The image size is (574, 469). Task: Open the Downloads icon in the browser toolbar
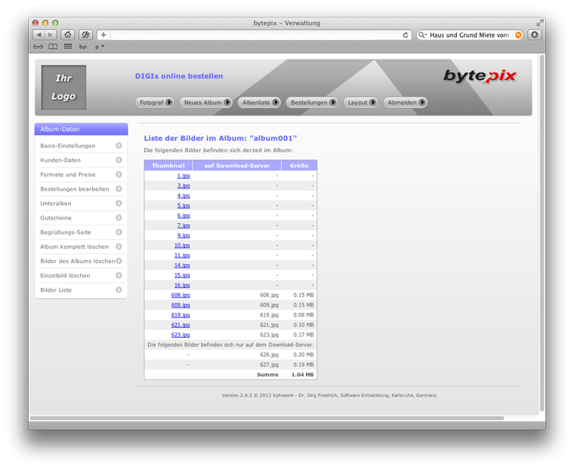[x=535, y=35]
